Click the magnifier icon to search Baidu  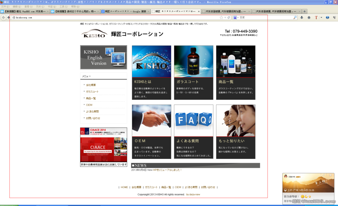point(294,17)
